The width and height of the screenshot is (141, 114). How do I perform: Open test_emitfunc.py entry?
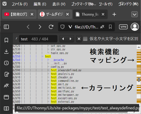63,91
